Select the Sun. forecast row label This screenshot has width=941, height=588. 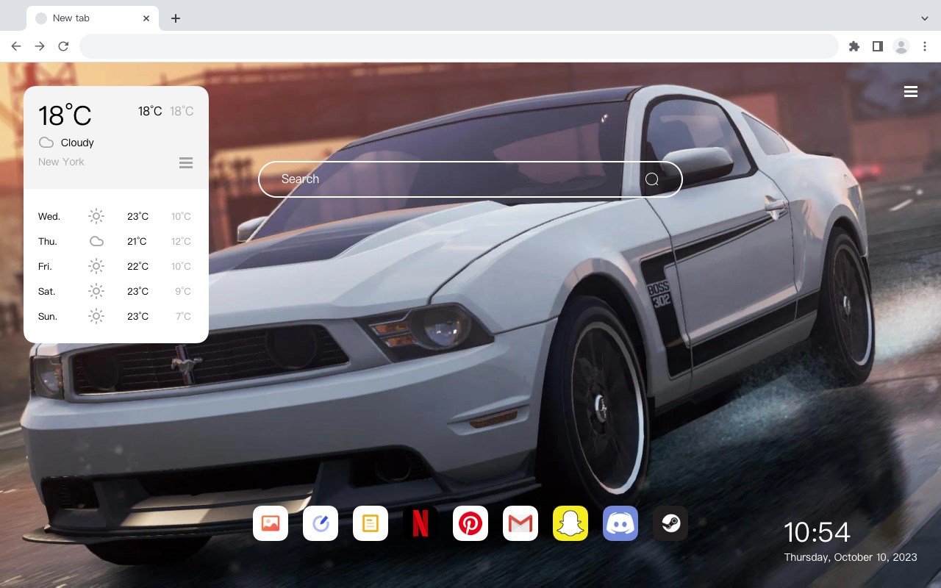coord(48,316)
